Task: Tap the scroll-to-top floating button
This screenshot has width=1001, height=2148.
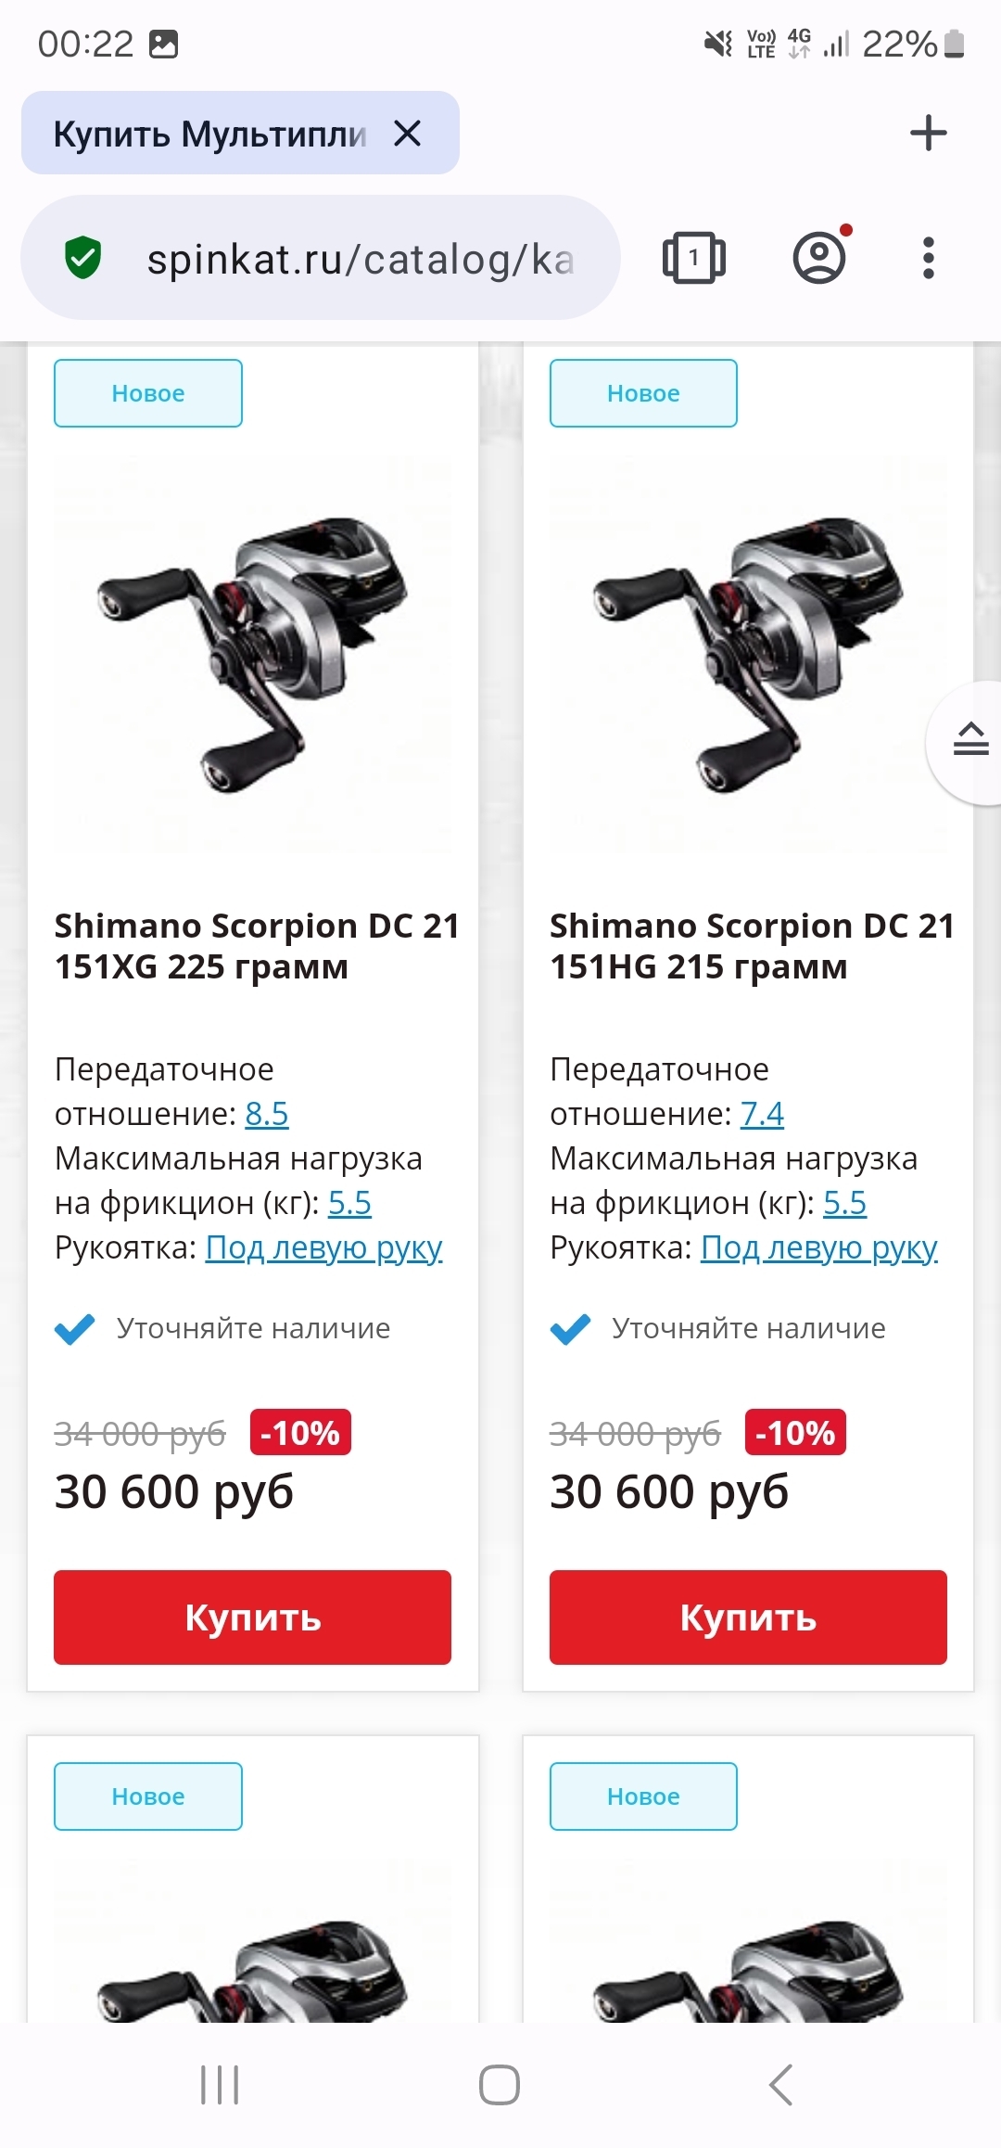Action: [969, 740]
